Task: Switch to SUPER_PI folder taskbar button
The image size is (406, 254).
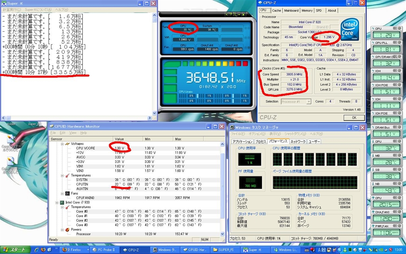Action: coord(225,250)
